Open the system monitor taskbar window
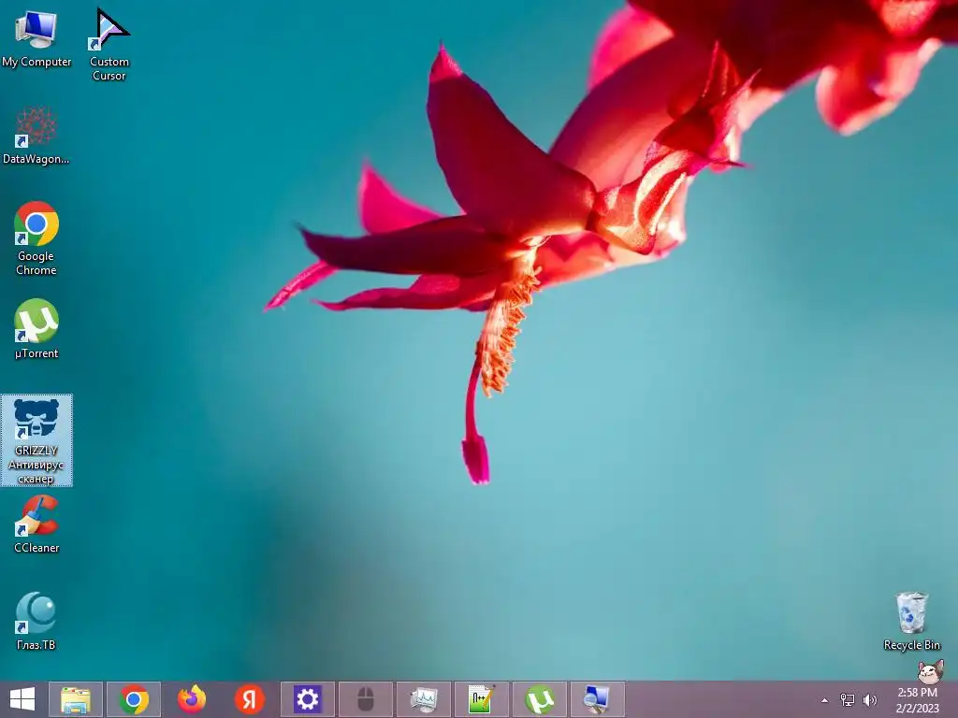 424,699
